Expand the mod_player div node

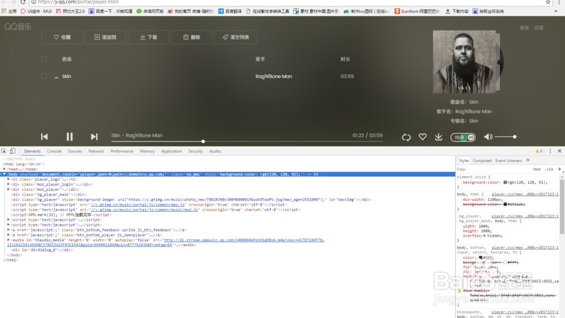[x=8, y=189]
